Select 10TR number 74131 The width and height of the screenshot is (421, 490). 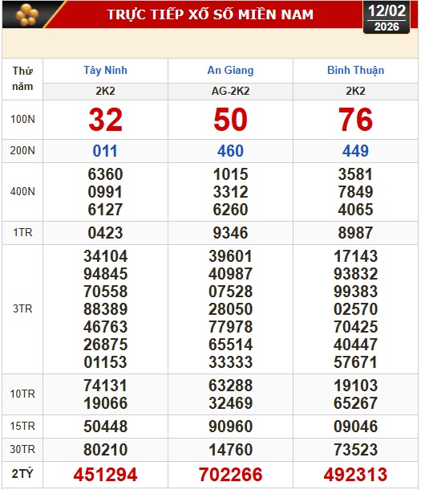pyautogui.click(x=105, y=386)
